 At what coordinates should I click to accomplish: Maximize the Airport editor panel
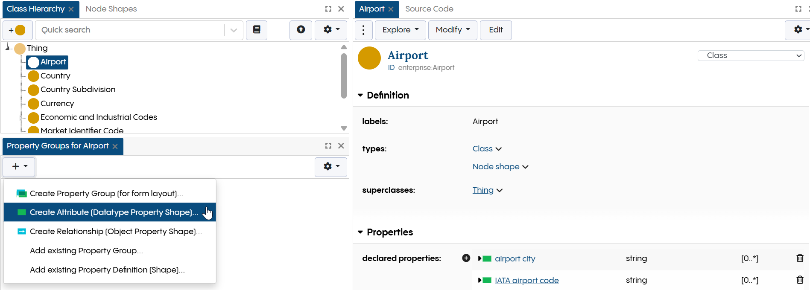pos(798,9)
